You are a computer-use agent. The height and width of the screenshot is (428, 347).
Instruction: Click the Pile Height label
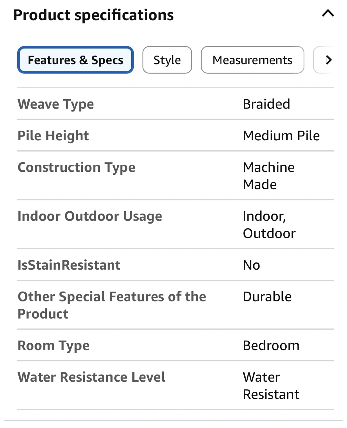(53, 136)
